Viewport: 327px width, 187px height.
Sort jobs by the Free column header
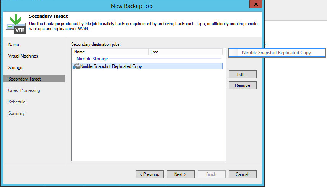[x=185, y=52]
